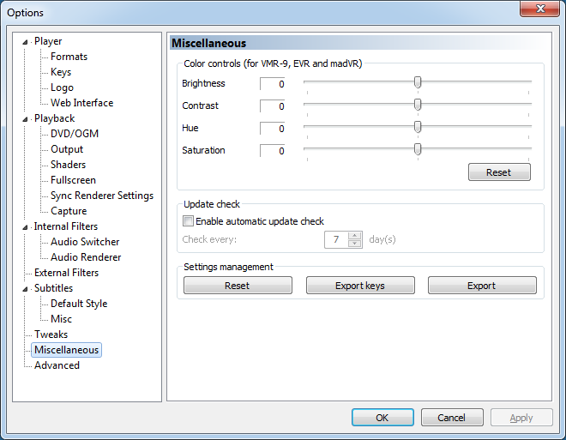
Task: Collapse the Player tree node
Action: [x=25, y=42]
